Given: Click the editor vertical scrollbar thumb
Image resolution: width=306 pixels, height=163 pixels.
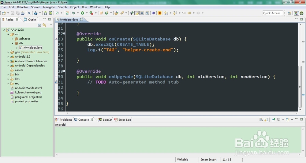Looking at the screenshot, I should point(300,86).
